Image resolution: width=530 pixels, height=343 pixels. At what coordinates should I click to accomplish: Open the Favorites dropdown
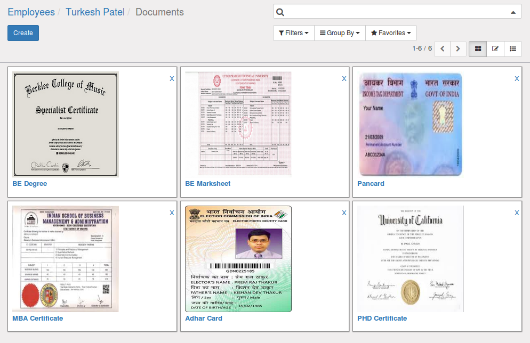pos(391,33)
